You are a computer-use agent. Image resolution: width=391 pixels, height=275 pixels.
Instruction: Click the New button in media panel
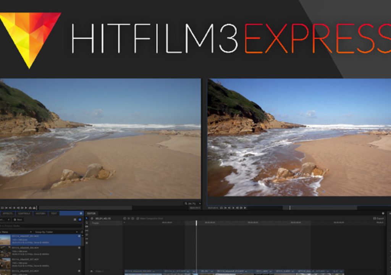tap(18, 220)
